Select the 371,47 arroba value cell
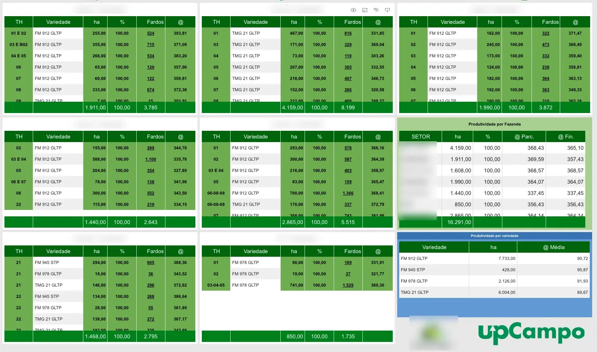The height and width of the screenshot is (352, 597). [x=575, y=34]
